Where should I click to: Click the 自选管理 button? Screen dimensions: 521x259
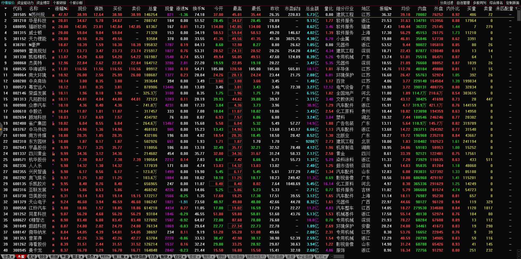463,3
